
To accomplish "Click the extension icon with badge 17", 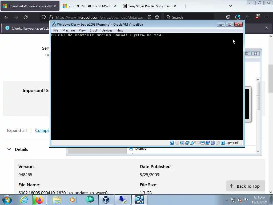I will [257, 16].
